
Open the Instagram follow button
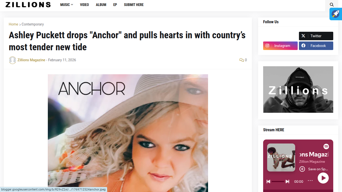(280, 46)
